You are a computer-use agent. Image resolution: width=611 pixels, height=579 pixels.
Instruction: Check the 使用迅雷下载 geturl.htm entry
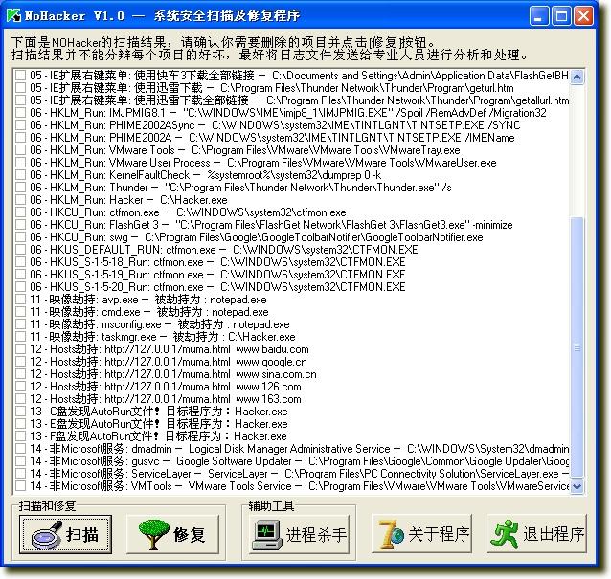[x=20, y=88]
